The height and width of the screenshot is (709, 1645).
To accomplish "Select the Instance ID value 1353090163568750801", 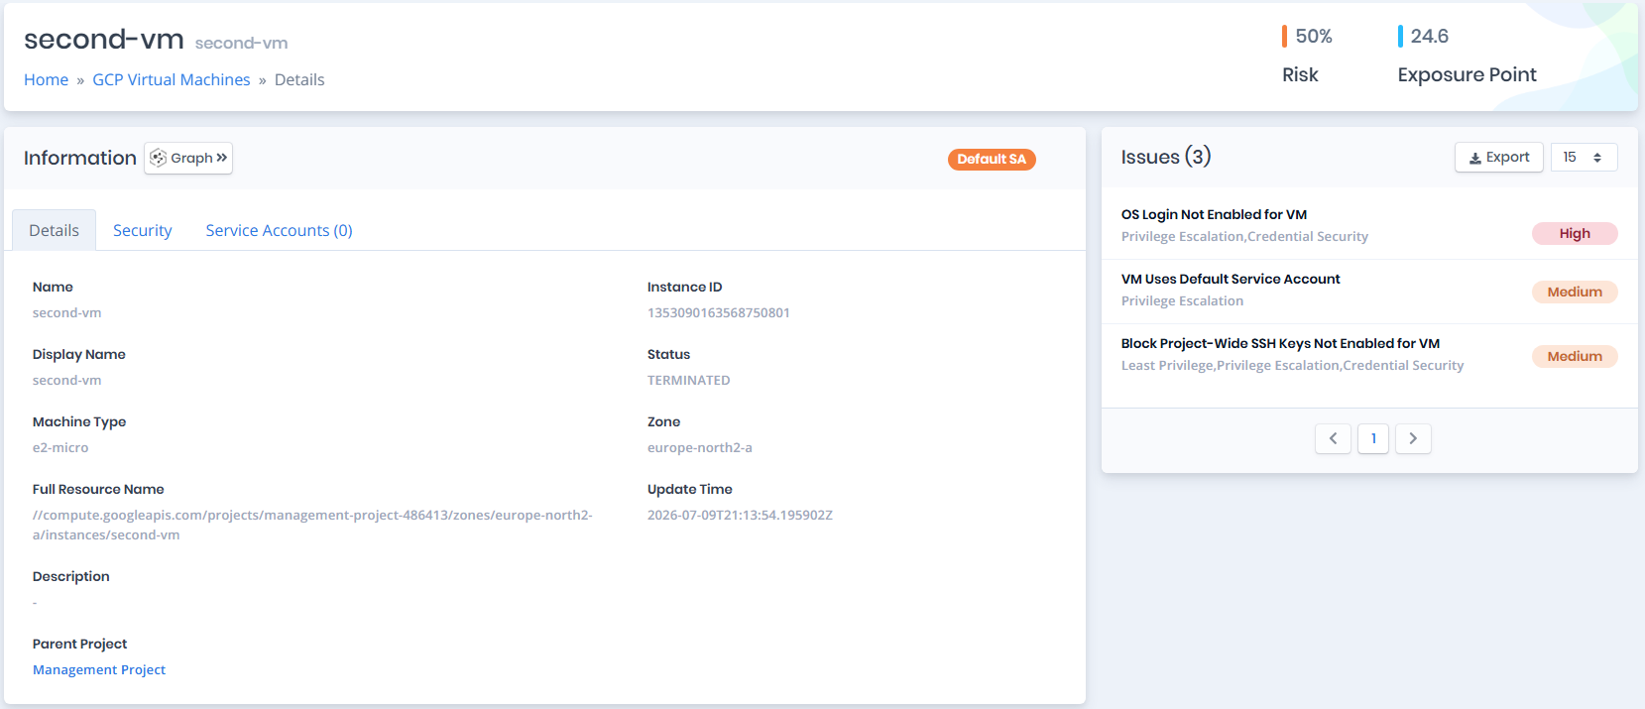I will 719,312.
